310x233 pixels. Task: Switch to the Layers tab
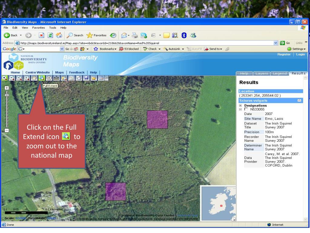(262, 73)
